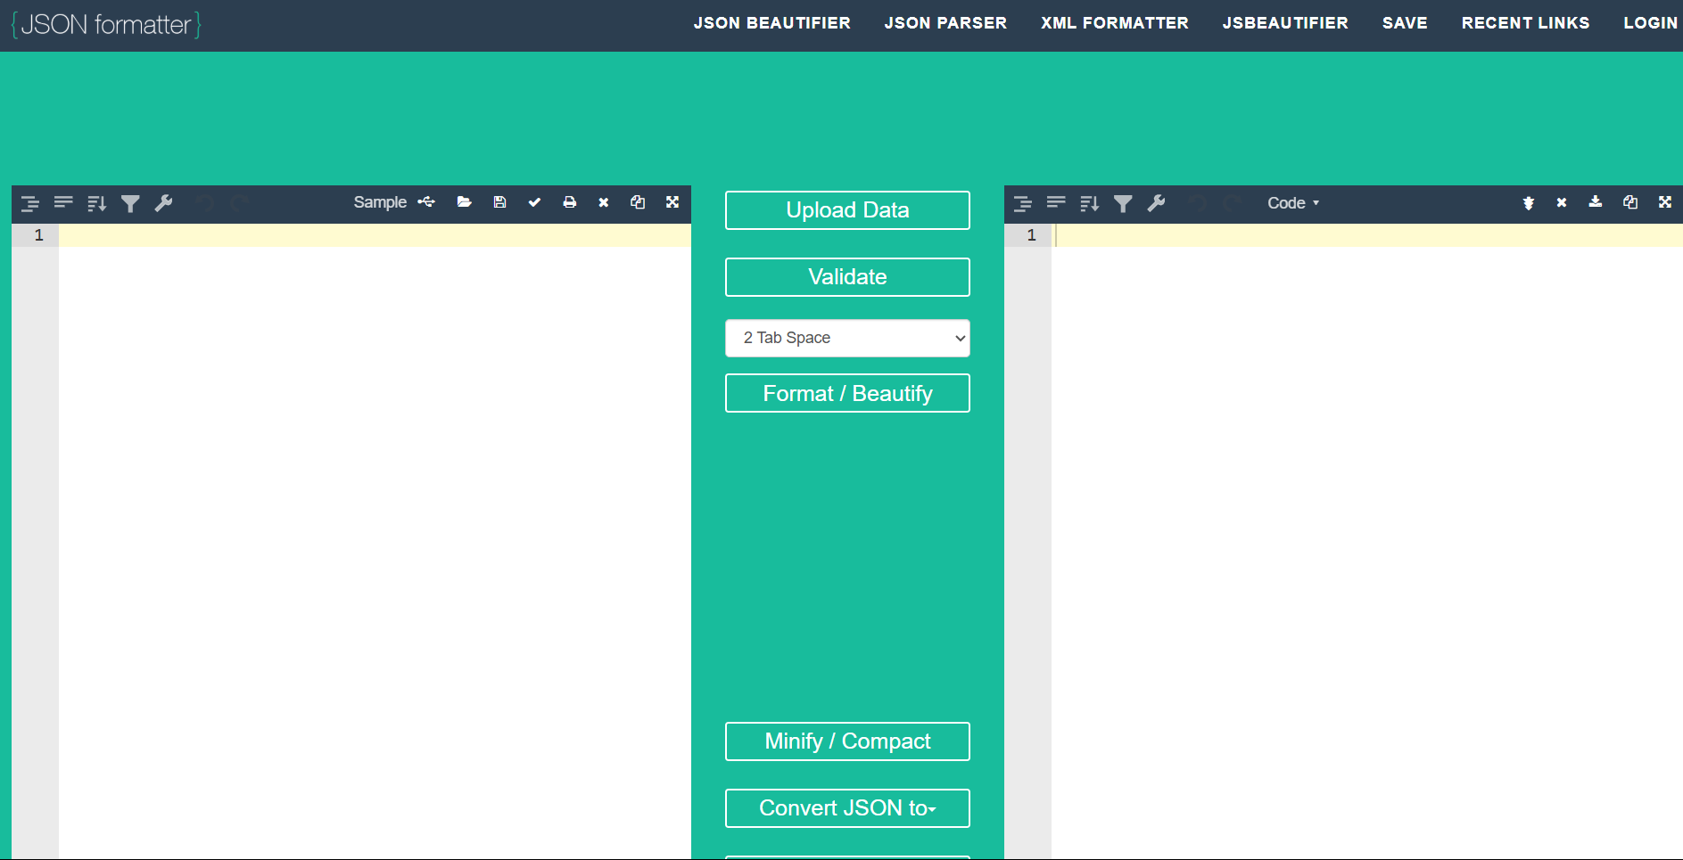Expand left editor to fullscreen
This screenshot has width=1683, height=860.
[672, 202]
